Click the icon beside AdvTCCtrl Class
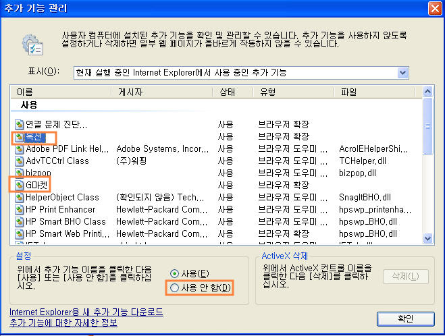Screen dimensions: 445x336 tap(19, 161)
